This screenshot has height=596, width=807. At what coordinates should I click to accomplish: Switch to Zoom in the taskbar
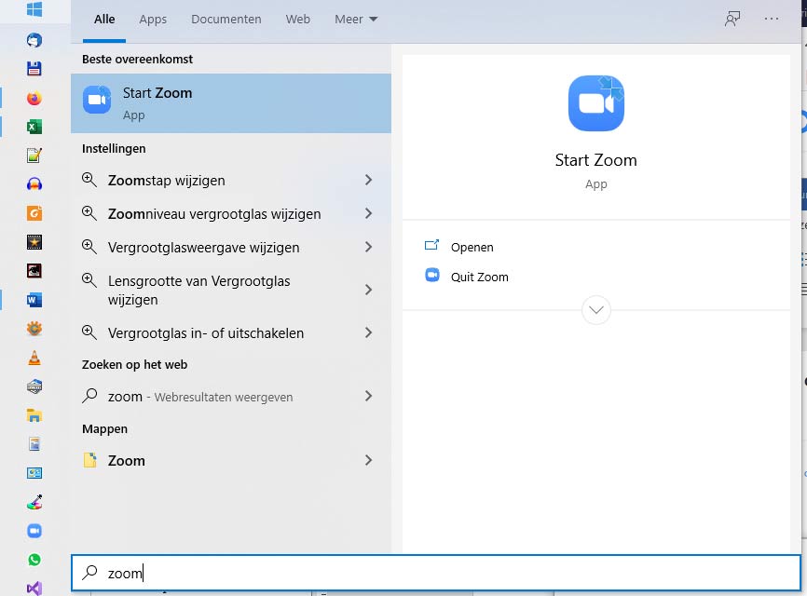pos(34,530)
